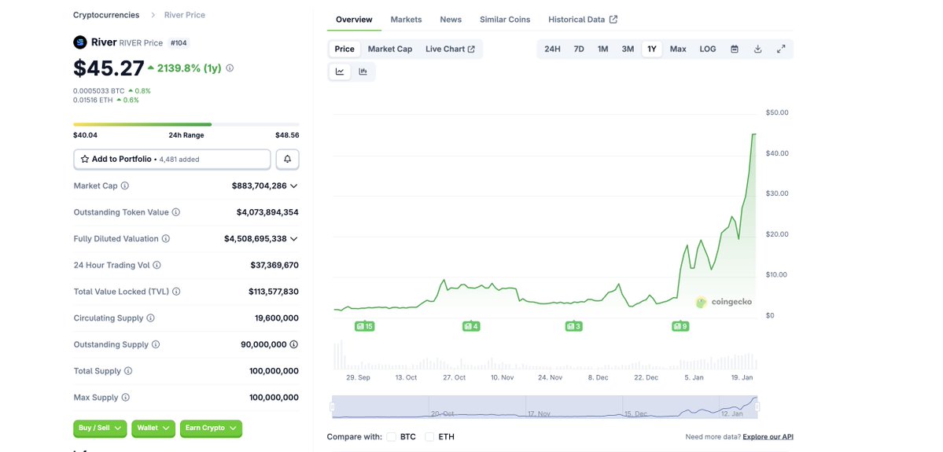Open the Historical Data tab
The width and height of the screenshot is (943, 452).
pyautogui.click(x=582, y=20)
